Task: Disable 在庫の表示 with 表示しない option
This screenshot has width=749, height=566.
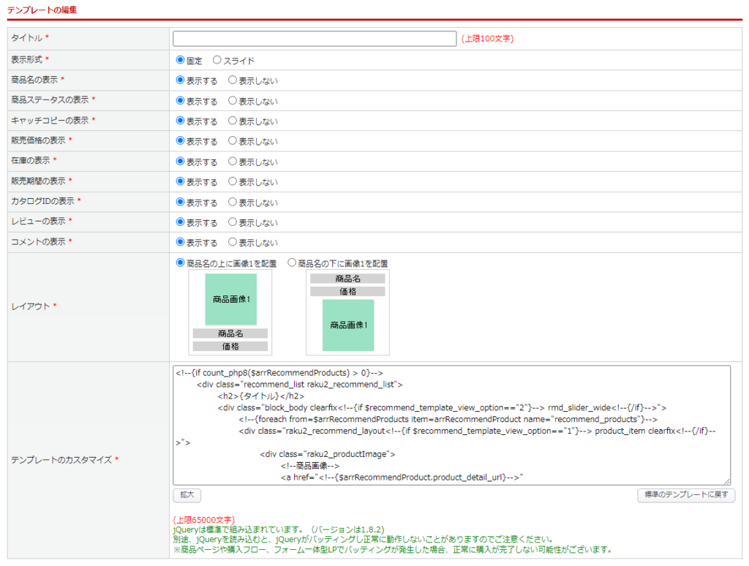Action: coord(233,162)
